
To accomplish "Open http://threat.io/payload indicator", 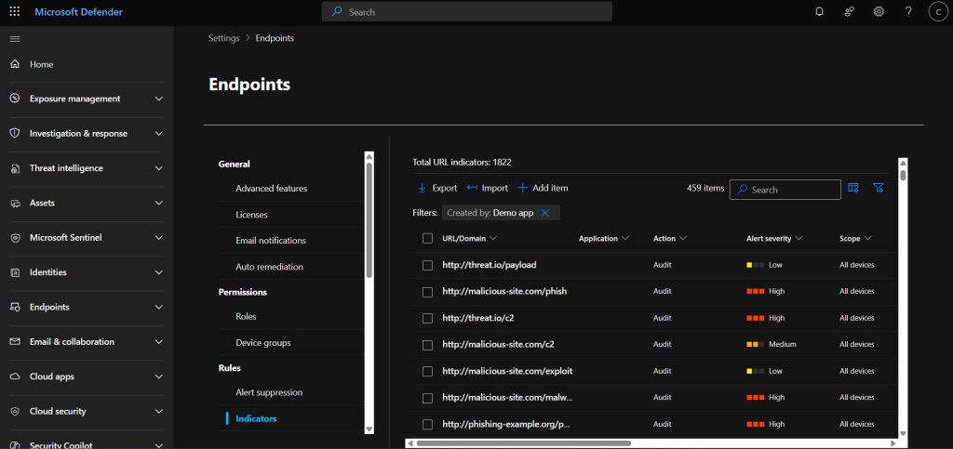I will (490, 265).
